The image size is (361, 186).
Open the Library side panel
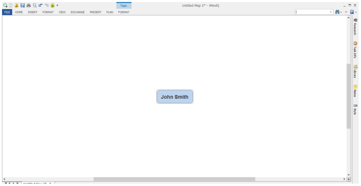[x=355, y=71]
